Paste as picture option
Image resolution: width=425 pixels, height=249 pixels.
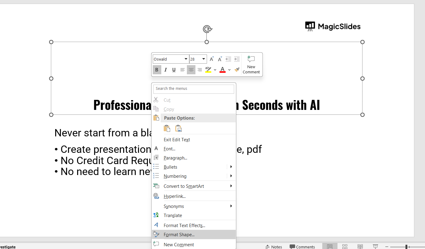[x=178, y=128]
